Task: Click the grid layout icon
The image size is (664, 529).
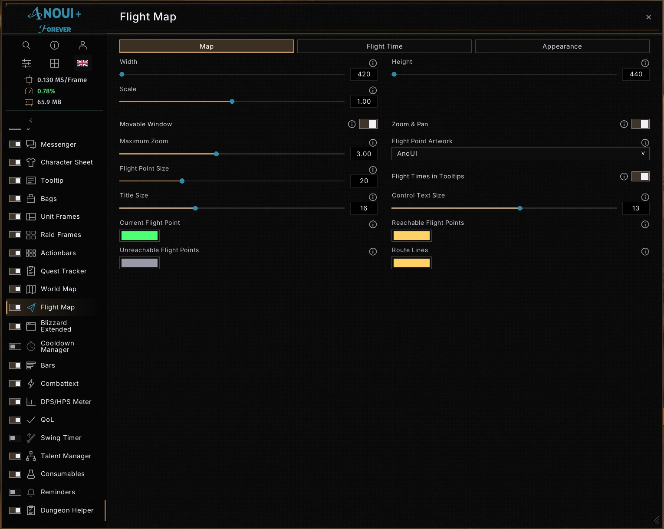Action: [55, 63]
